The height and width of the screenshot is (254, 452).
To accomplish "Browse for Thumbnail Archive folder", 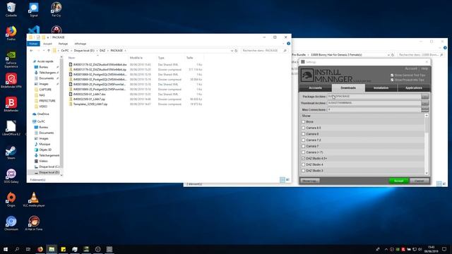I will [x=425, y=103].
